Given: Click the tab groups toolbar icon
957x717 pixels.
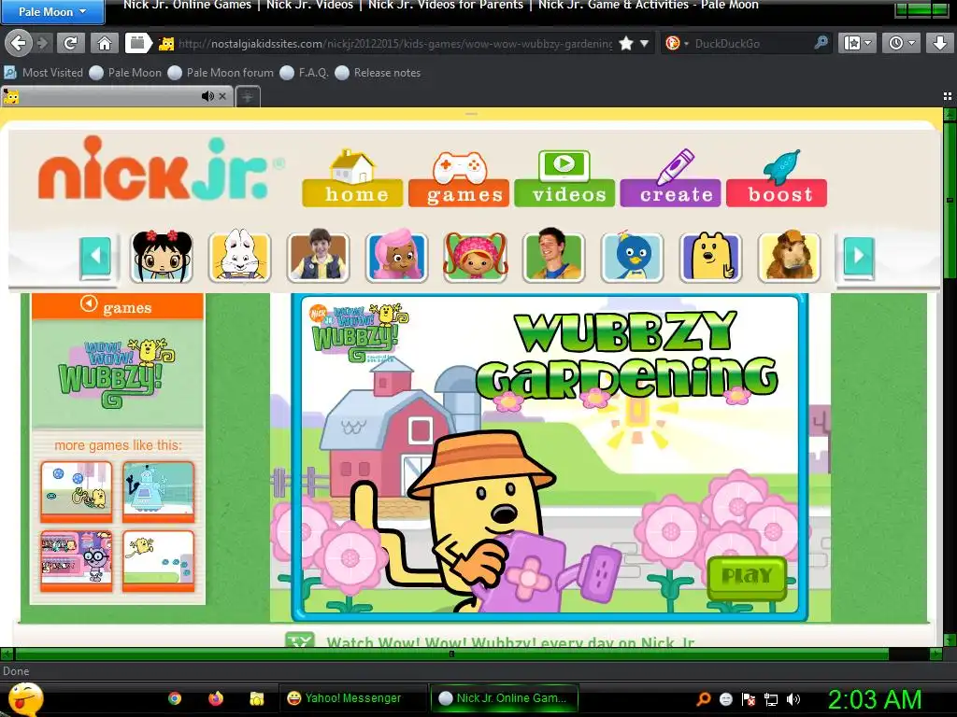Looking at the screenshot, I should [x=138, y=43].
